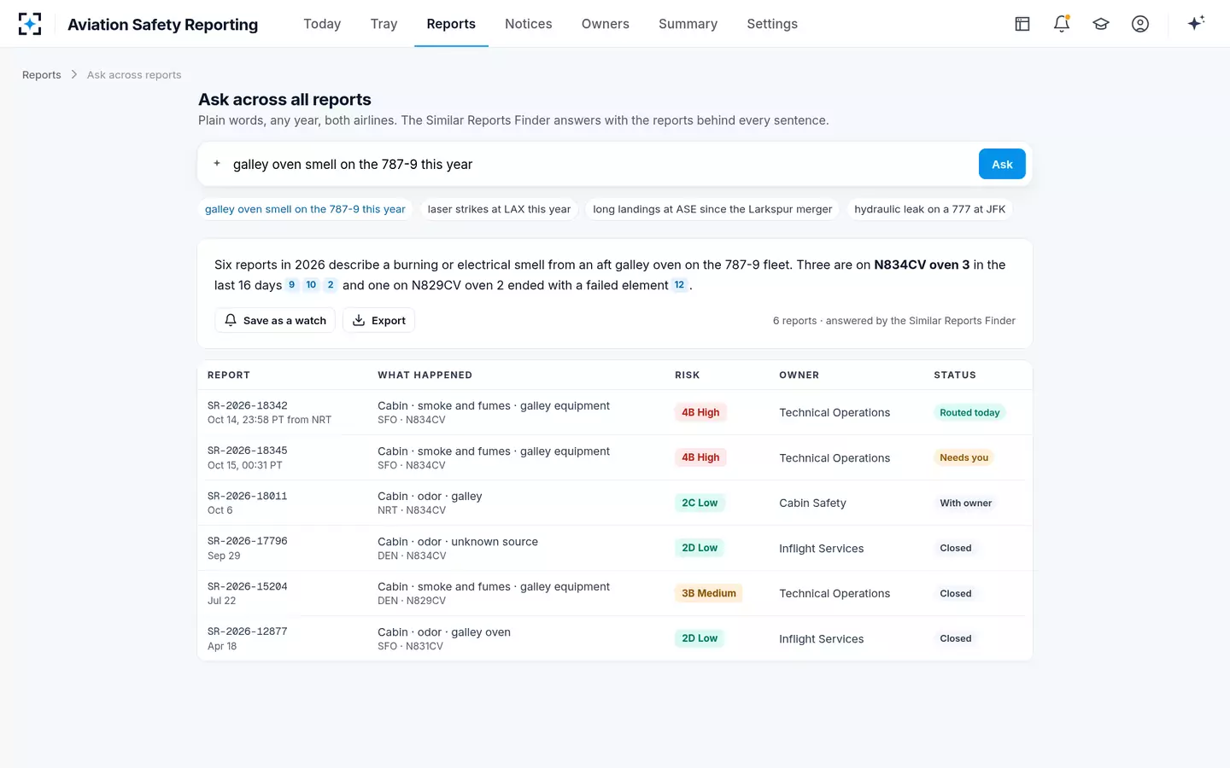Image resolution: width=1230 pixels, height=768 pixels.
Task: Open the graduation cap learning icon
Action: click(1101, 24)
